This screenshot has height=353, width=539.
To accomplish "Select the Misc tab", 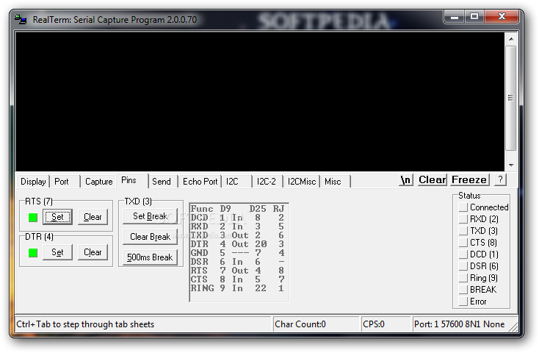I will 335,182.
